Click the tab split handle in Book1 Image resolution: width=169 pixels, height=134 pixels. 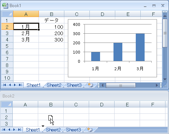(99, 85)
